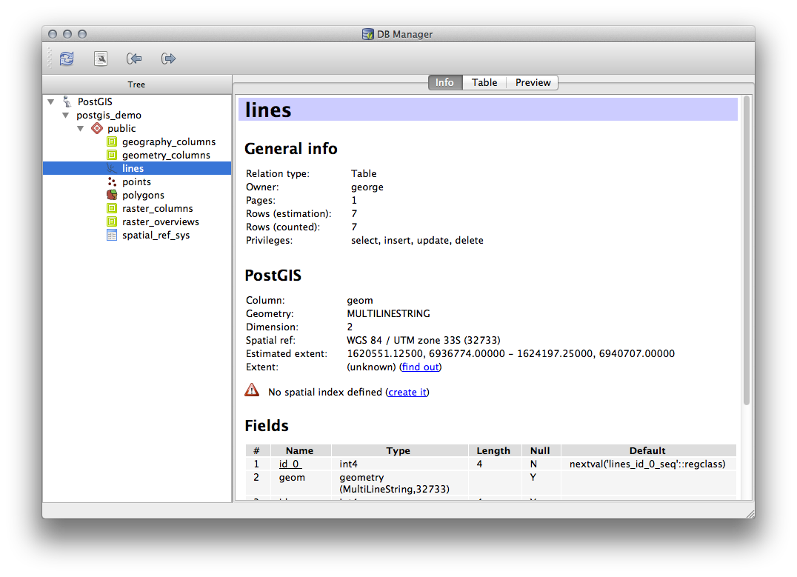The width and height of the screenshot is (797, 577).
Task: Switch to the Table tab
Action: (x=484, y=82)
